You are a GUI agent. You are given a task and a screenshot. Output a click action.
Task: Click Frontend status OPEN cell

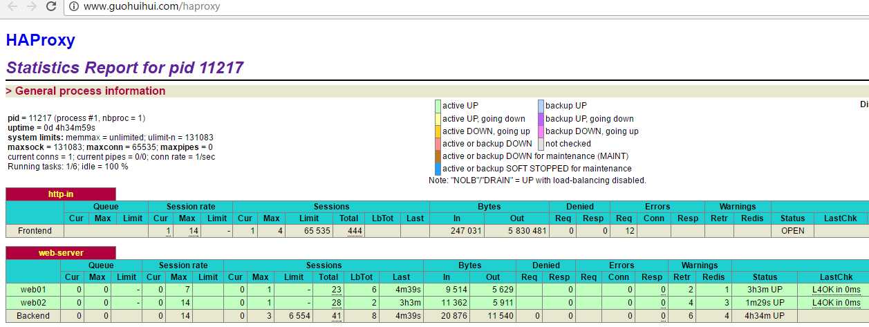(792, 231)
